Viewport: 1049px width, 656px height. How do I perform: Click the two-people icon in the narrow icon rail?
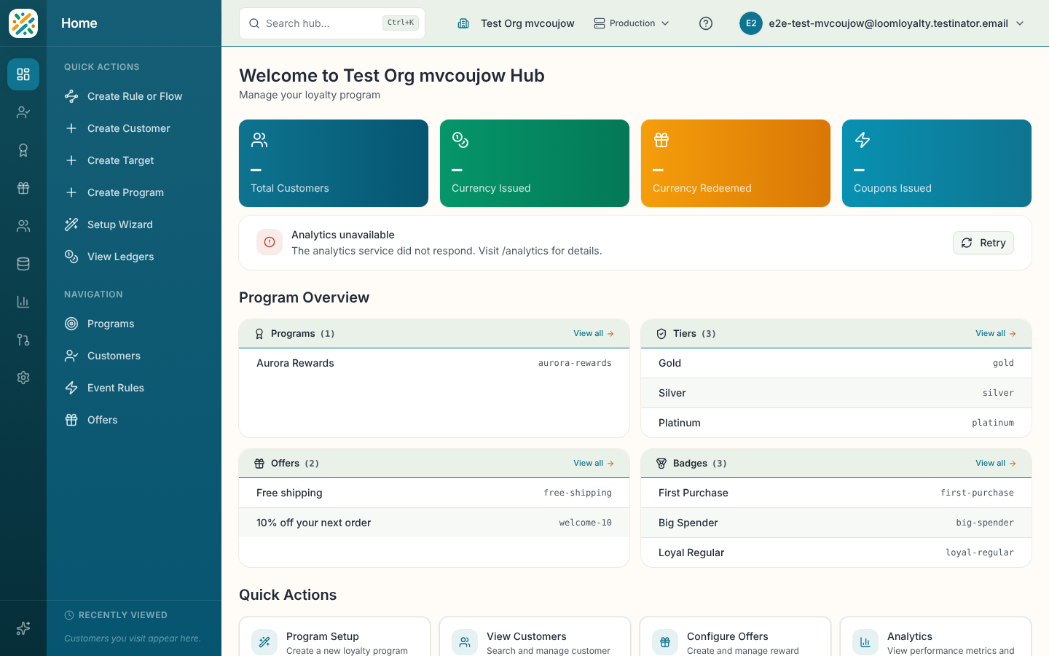(x=23, y=226)
